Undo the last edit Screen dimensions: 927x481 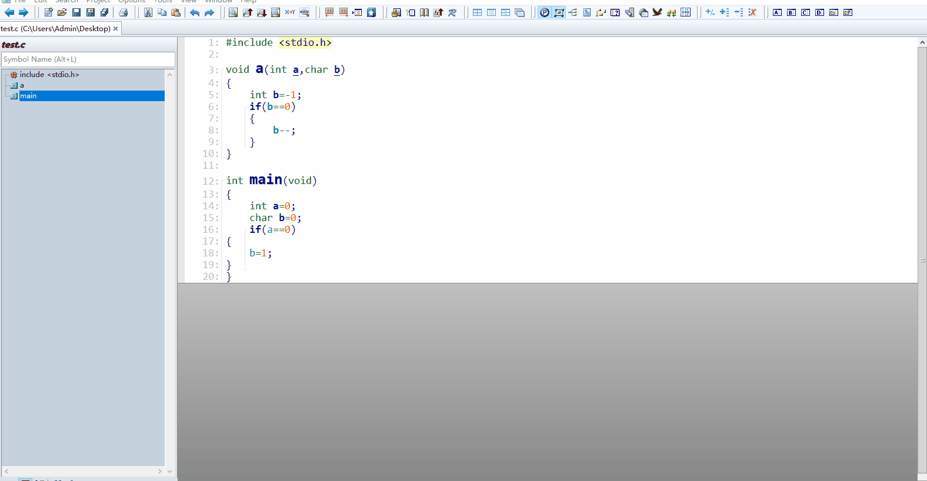pyautogui.click(x=195, y=12)
